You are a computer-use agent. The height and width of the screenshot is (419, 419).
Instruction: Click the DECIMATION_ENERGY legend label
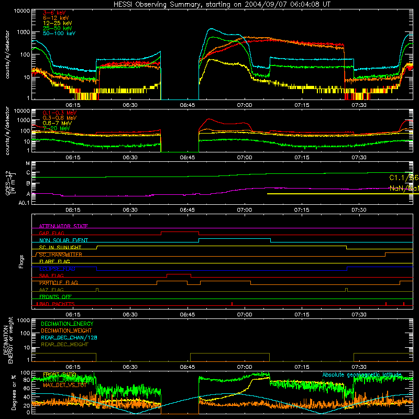point(67,324)
